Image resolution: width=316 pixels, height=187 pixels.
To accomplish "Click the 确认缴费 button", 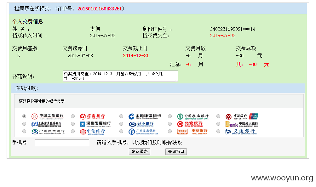I will [140, 151].
